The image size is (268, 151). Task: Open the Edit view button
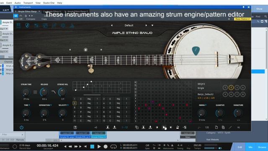(240, 147)
